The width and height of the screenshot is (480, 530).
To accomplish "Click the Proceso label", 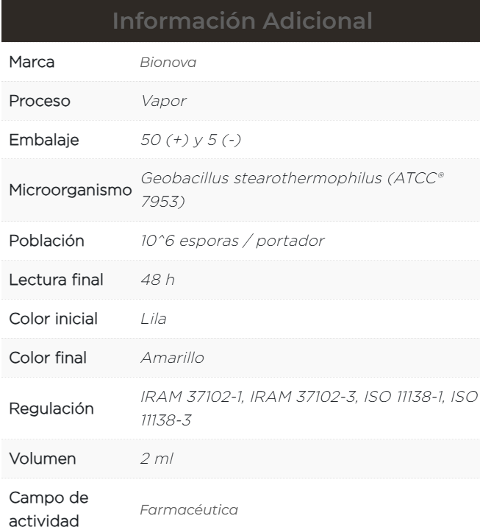I will tap(39, 101).
